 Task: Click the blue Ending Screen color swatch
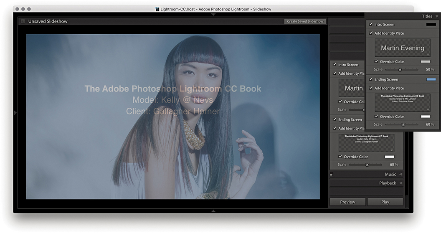tap(431, 79)
